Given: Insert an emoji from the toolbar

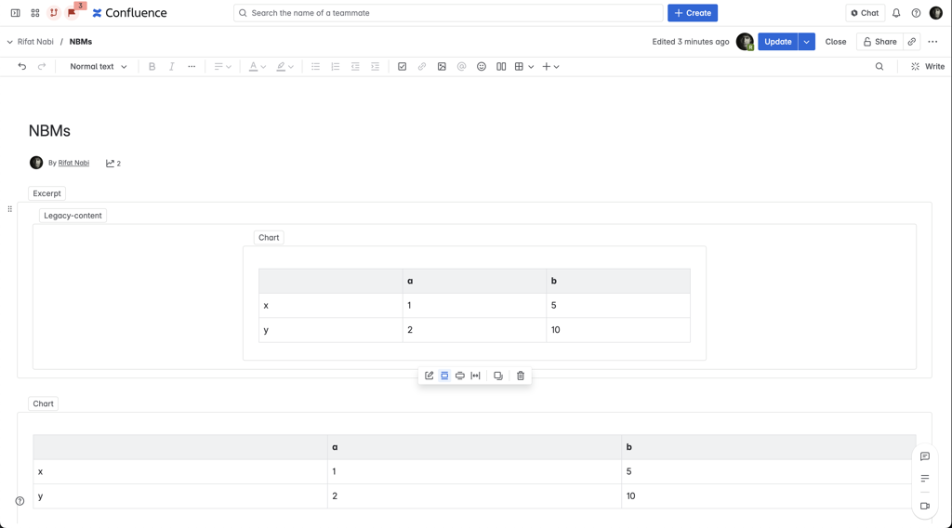Looking at the screenshot, I should click(x=482, y=67).
